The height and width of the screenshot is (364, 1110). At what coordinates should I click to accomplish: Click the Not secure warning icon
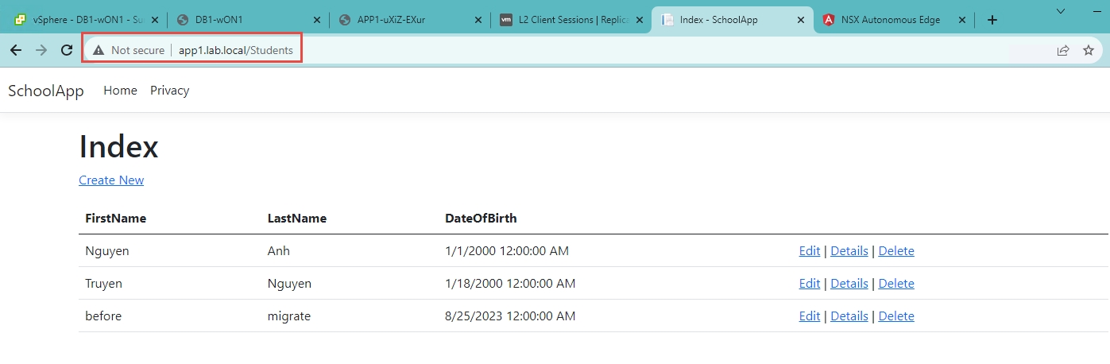point(99,50)
